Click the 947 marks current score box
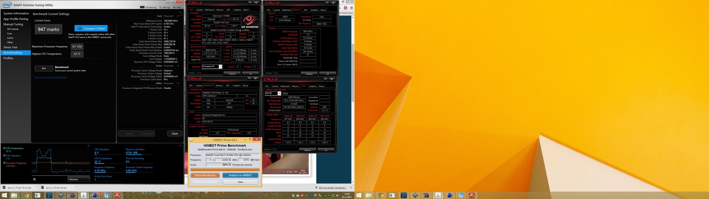The image size is (709, 199). tap(48, 29)
